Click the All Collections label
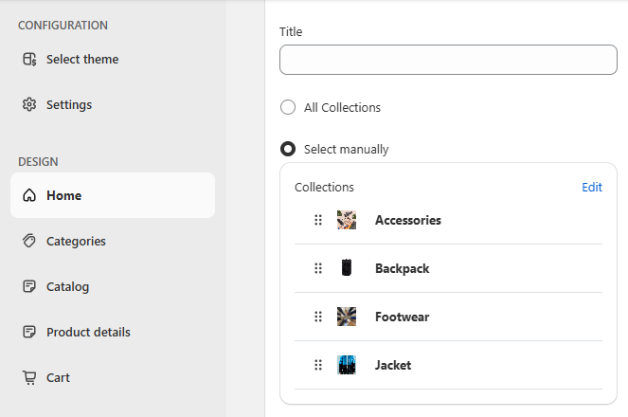The width and height of the screenshot is (628, 417). pos(342,107)
